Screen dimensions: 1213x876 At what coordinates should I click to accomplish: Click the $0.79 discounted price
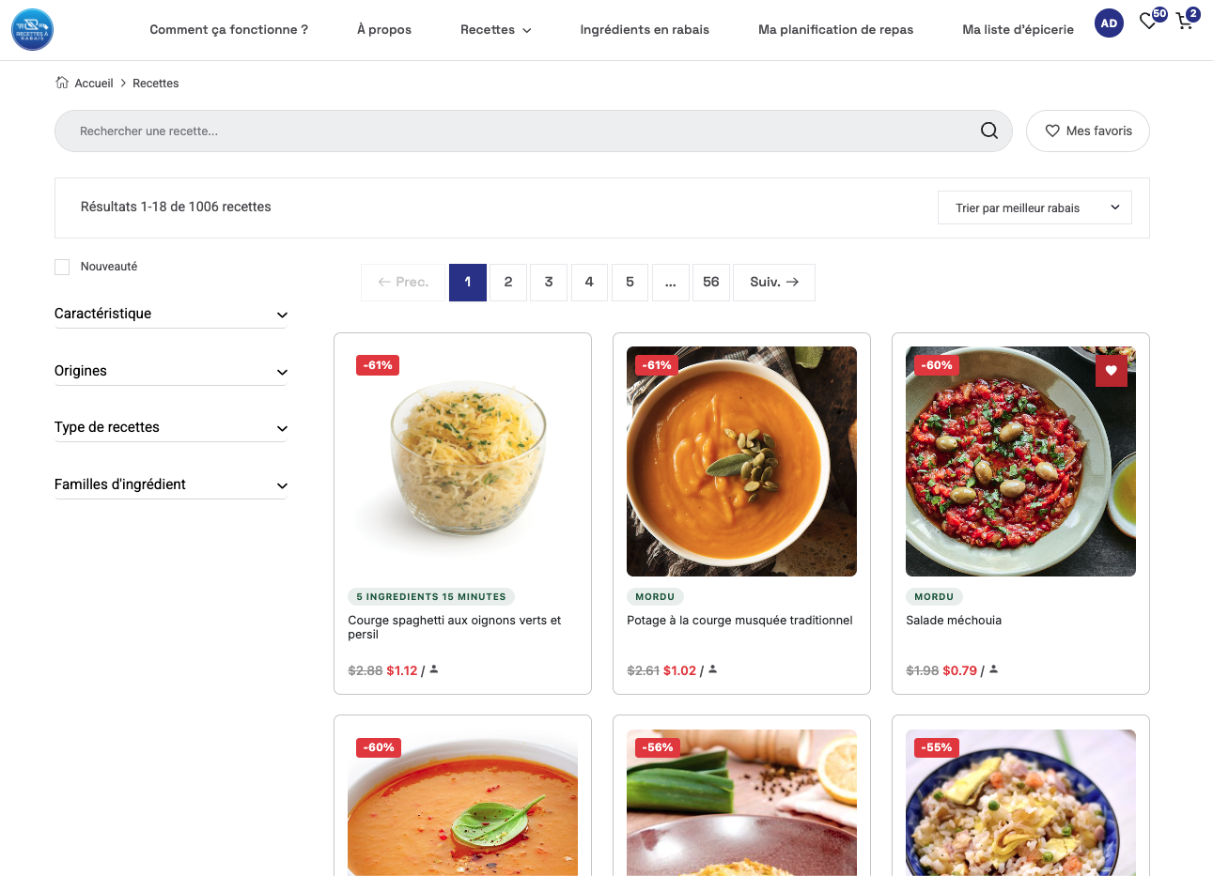960,670
